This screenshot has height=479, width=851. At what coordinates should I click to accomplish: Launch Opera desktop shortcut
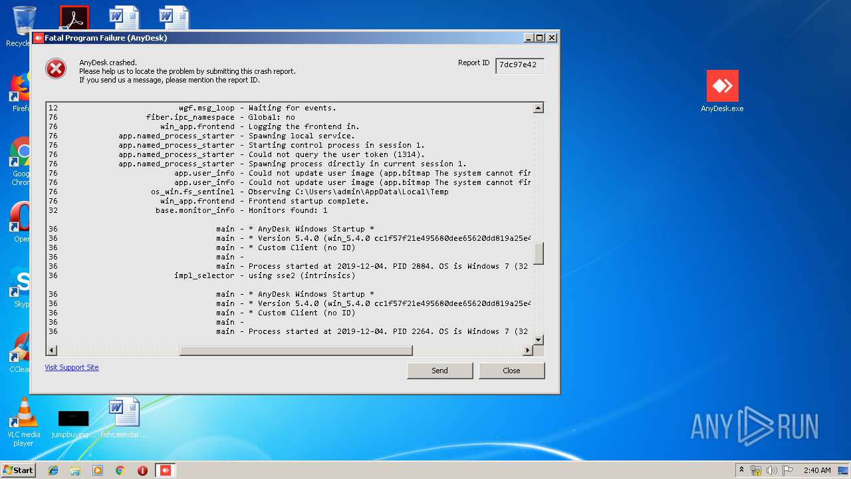(x=20, y=222)
